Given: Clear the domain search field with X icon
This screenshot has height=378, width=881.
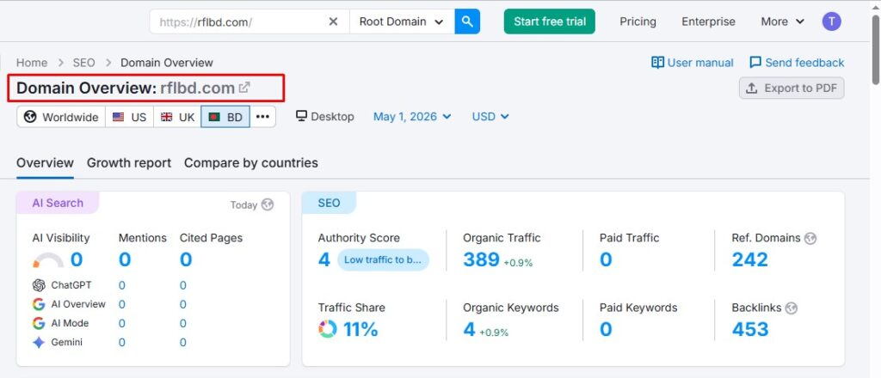Looking at the screenshot, I should [x=333, y=21].
